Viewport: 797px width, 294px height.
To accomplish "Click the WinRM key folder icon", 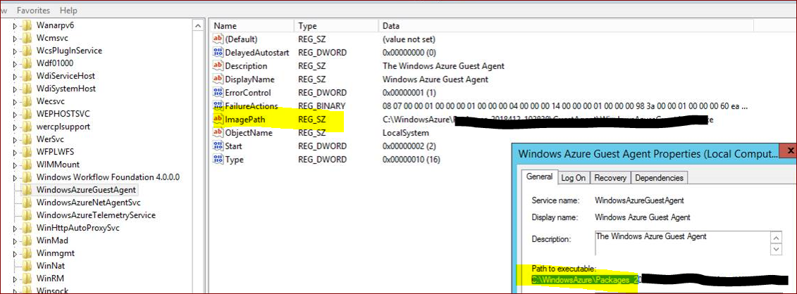I will click(x=27, y=279).
